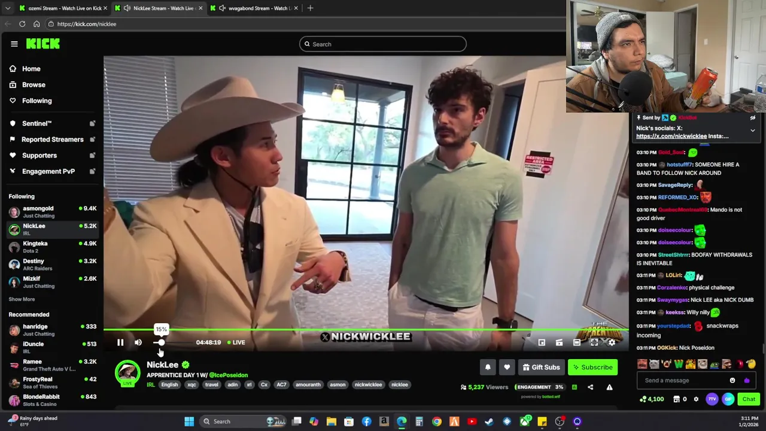This screenshot has height=431, width=766.
Task: Reload the page
Action: (x=22, y=24)
